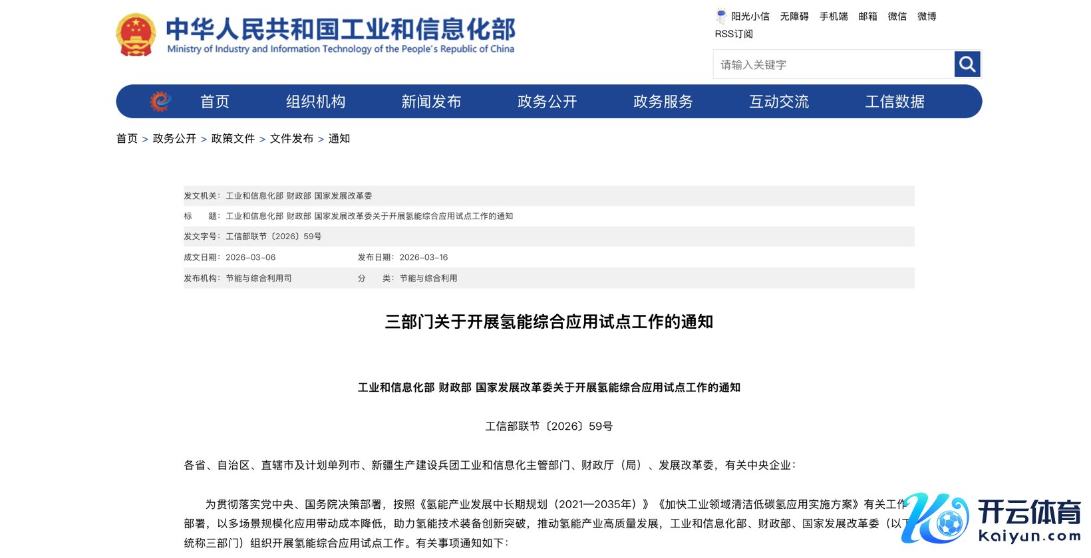Click 政策文件 in the breadcrumb
Image resolution: width=1091 pixels, height=558 pixels.
click(233, 138)
